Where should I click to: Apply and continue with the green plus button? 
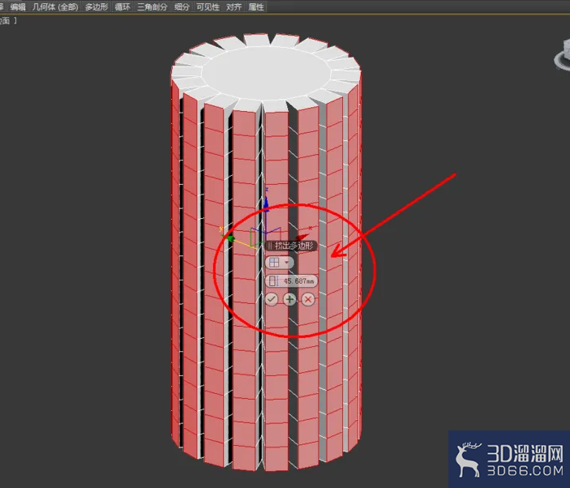coord(289,299)
